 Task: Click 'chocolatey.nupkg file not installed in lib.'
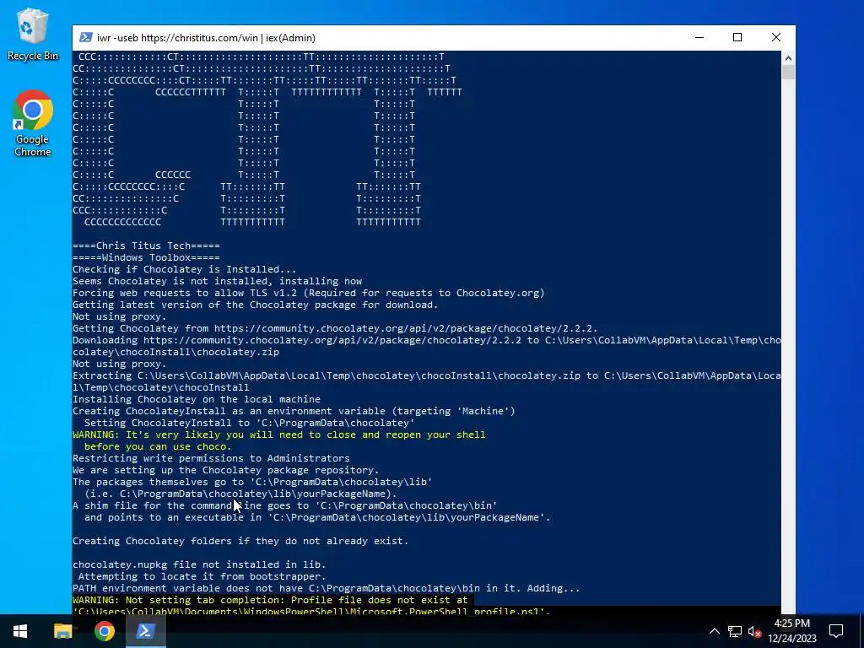[199, 564]
